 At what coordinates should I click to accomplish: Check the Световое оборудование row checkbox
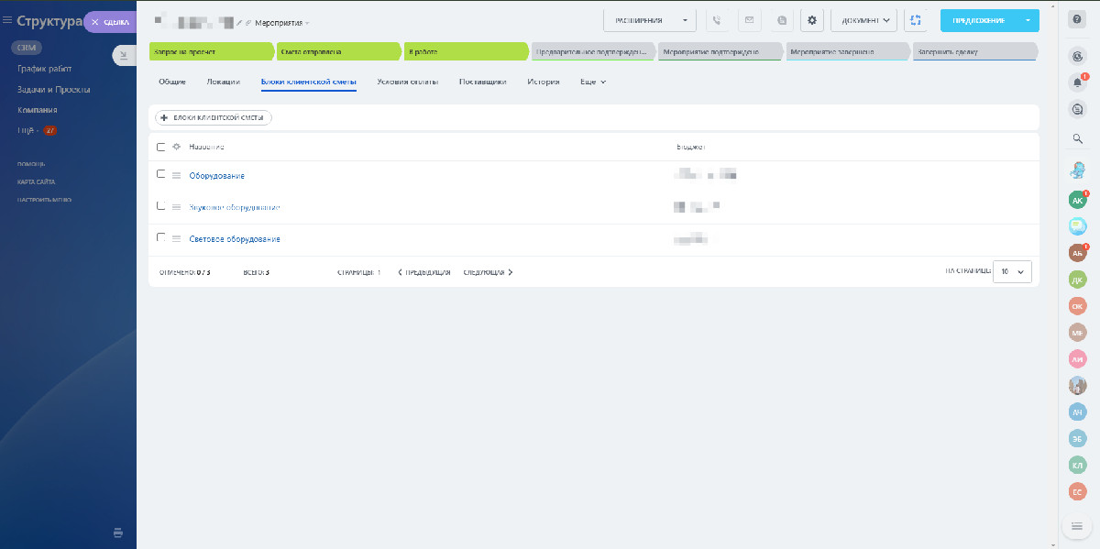161,237
